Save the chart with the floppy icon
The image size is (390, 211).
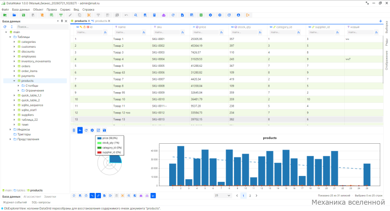tap(104, 130)
